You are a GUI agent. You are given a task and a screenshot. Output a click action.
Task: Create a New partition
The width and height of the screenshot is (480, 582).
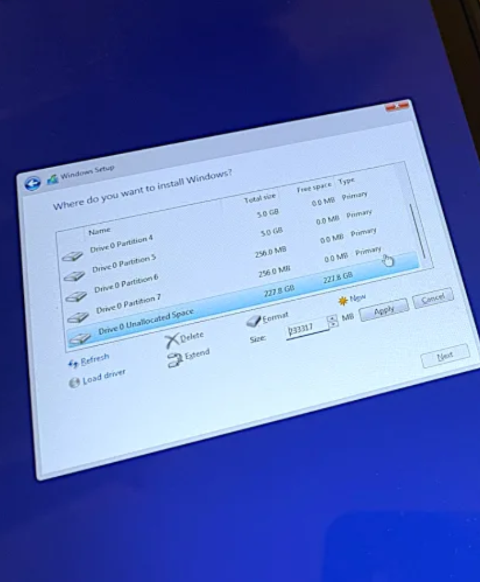click(x=352, y=299)
